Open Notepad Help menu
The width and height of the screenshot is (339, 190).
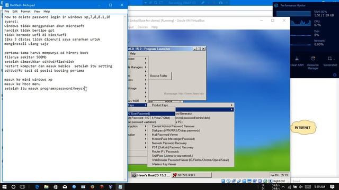[x=47, y=11]
